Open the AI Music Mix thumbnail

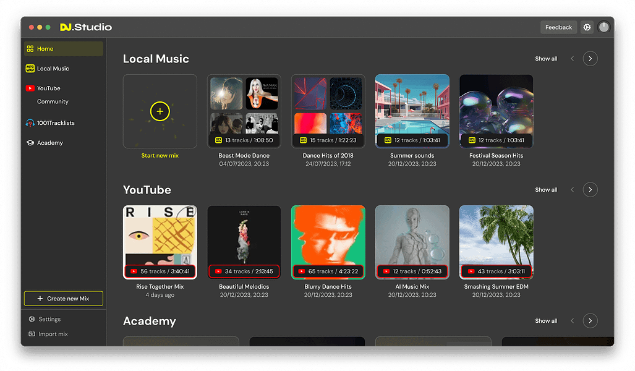pyautogui.click(x=412, y=242)
